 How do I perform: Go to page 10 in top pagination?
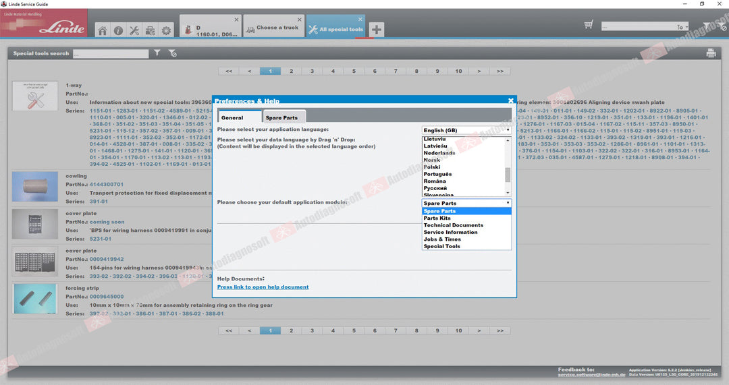(x=458, y=71)
